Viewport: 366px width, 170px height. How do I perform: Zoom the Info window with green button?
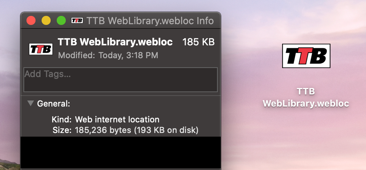pos(61,20)
